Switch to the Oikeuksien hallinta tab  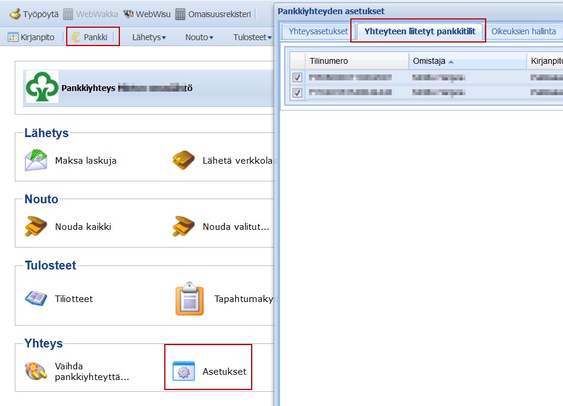523,31
